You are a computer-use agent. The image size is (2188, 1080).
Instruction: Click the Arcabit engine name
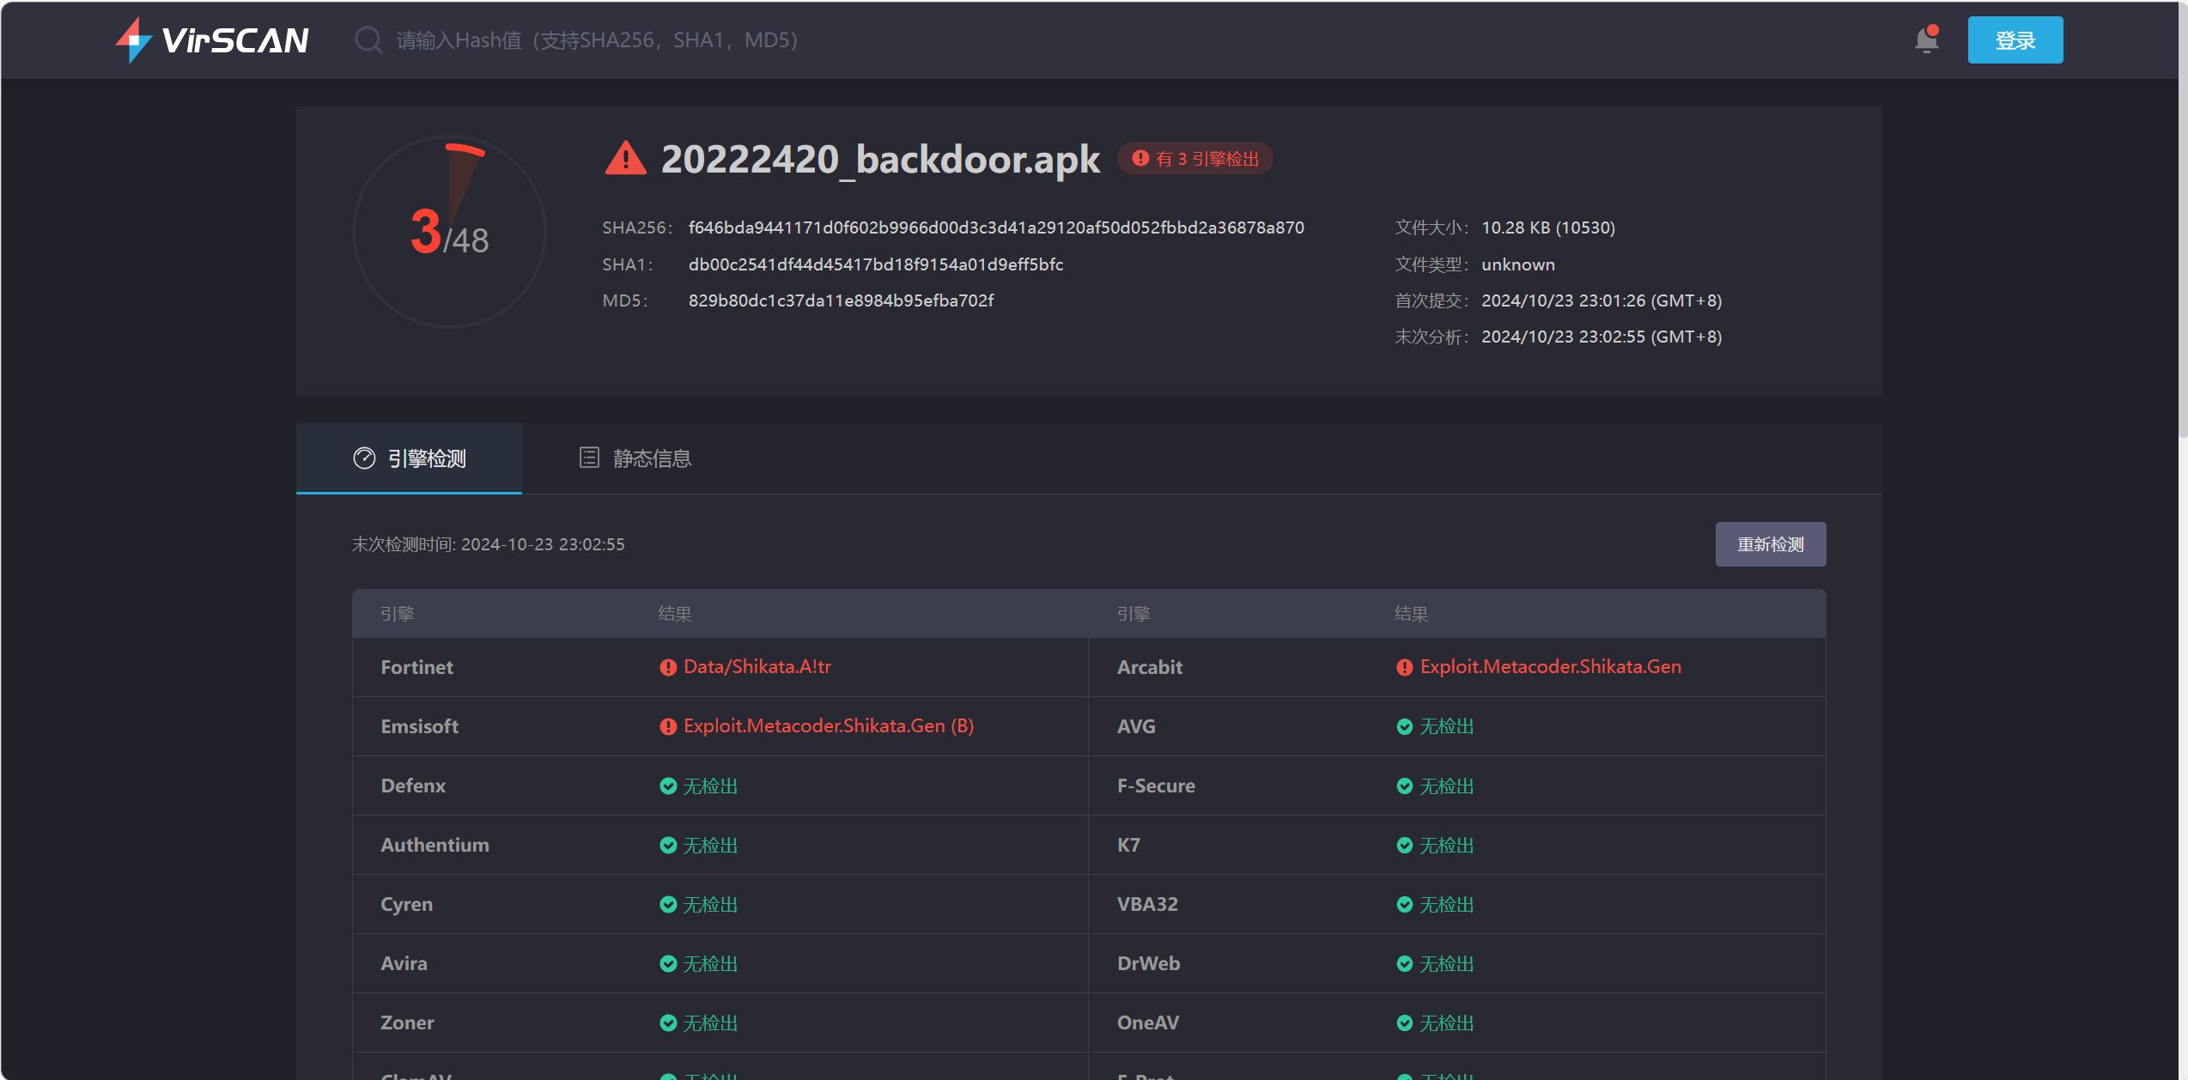click(1150, 667)
